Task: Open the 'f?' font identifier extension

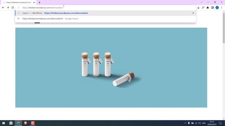Action: point(203,8)
